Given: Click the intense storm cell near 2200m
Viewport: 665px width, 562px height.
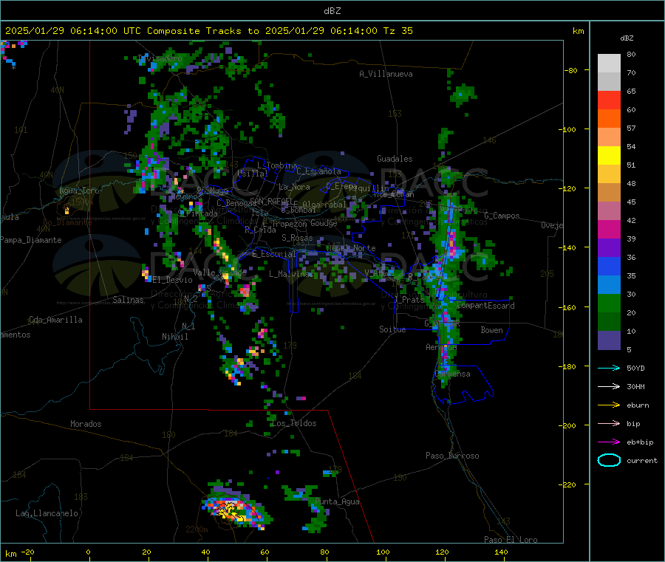Looking at the screenshot, I should tap(236, 510).
